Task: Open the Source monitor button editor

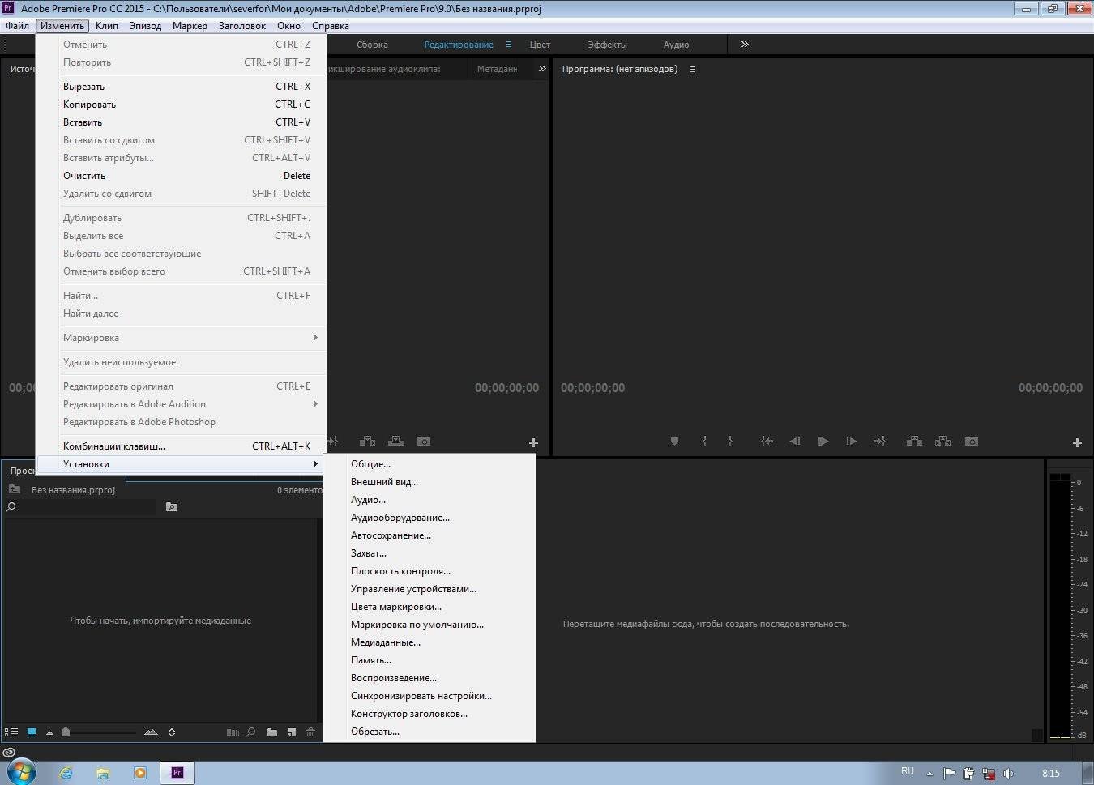Action: click(533, 442)
